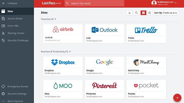Show More Options
Screen dimensions: 184x103
coord(17,101)
